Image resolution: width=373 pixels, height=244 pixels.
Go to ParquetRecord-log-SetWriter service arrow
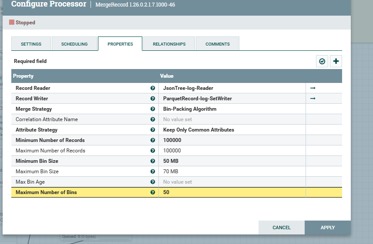tap(313, 99)
